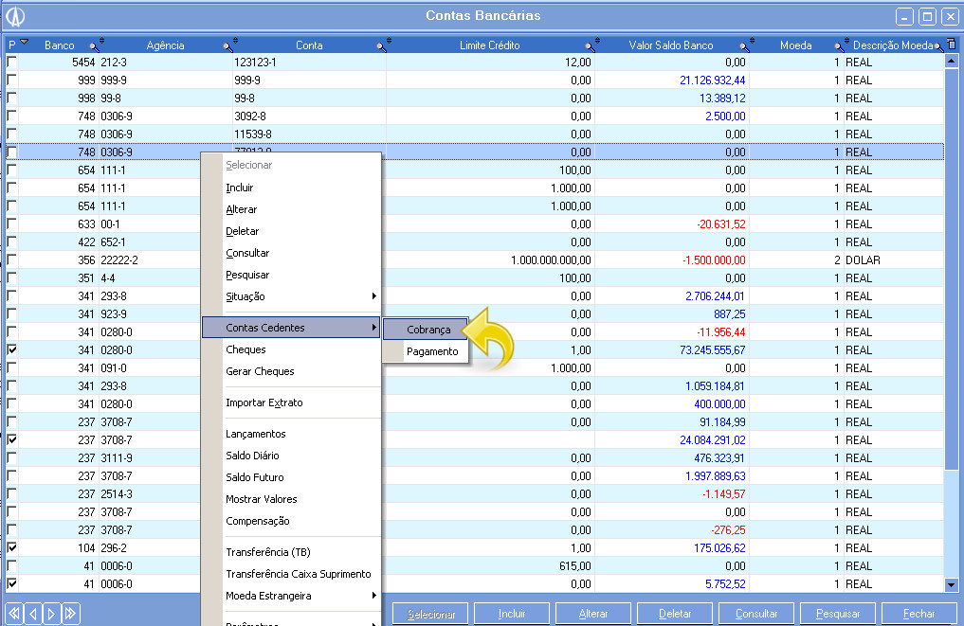The width and height of the screenshot is (964, 626).
Task: Expand the Contas Cedentes submenu
Action: pos(291,328)
